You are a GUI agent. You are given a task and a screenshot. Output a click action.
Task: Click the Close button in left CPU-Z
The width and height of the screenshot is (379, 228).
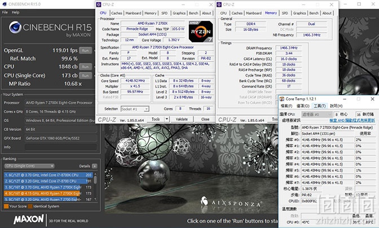point(205,119)
